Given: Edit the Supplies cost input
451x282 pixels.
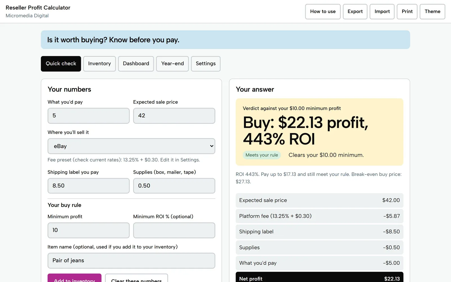Looking at the screenshot, I should coord(174,186).
